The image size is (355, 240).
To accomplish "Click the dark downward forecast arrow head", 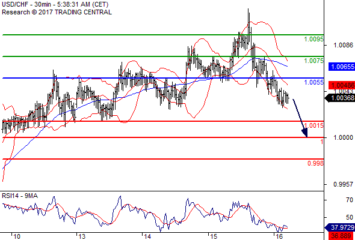I will coord(304,133).
